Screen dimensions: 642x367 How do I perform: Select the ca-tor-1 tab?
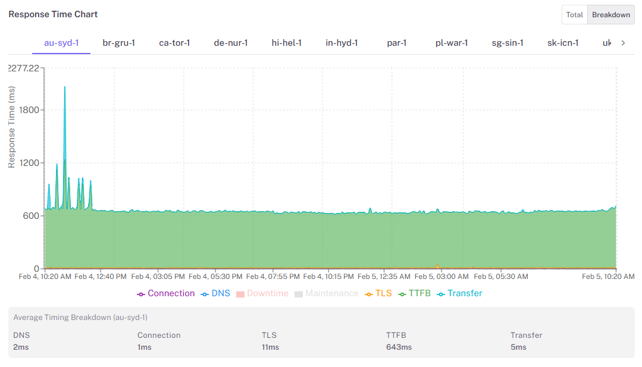[x=174, y=43]
